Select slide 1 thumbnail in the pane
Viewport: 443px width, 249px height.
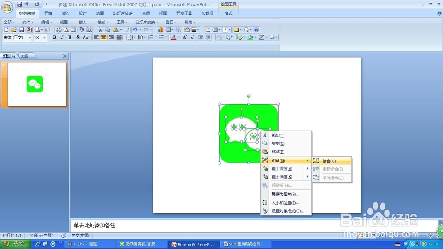(37, 84)
